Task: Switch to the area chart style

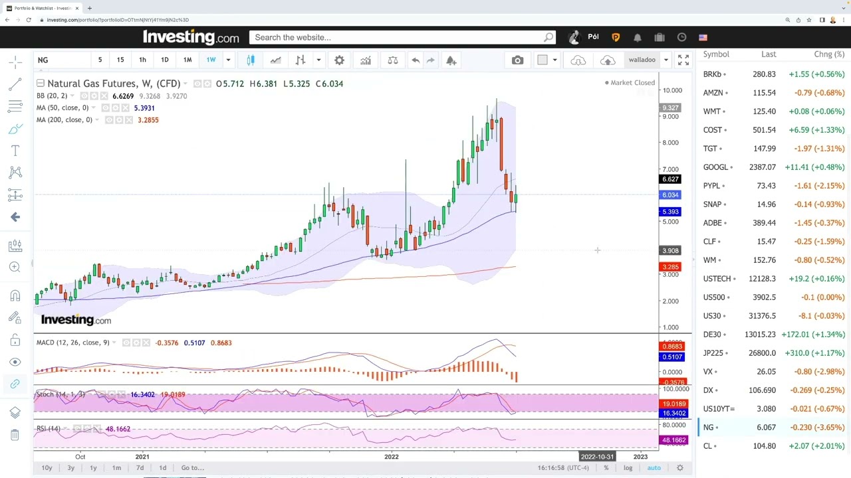Action: 275,60
